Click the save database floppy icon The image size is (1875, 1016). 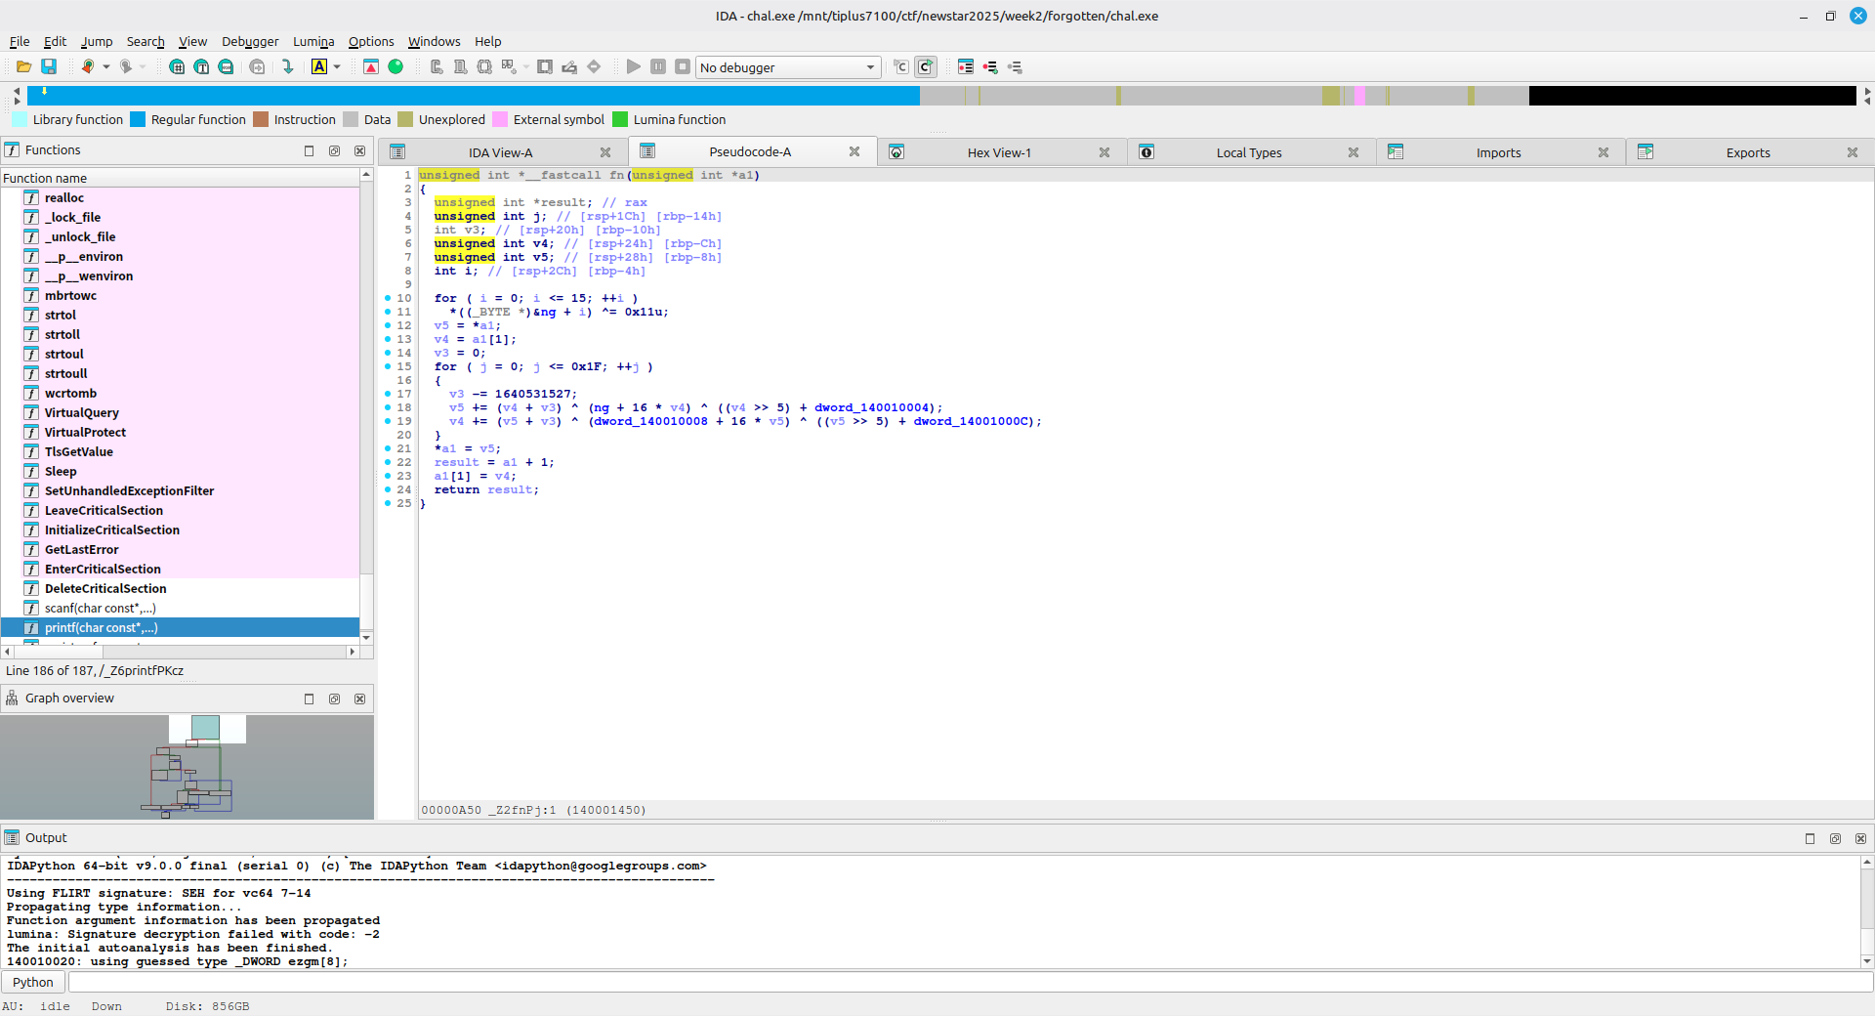click(49, 66)
